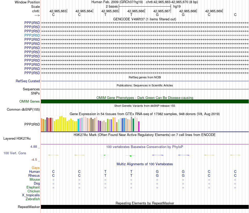The width and height of the screenshot is (249, 213).
Task: Open 'Publications: Sequences in Scientific Articles' title
Action: pos(145,85)
